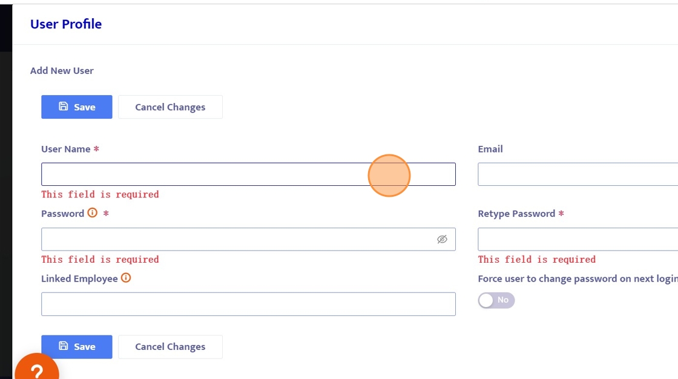Click the top Cancel Changes button
The image size is (678, 379).
(x=170, y=107)
